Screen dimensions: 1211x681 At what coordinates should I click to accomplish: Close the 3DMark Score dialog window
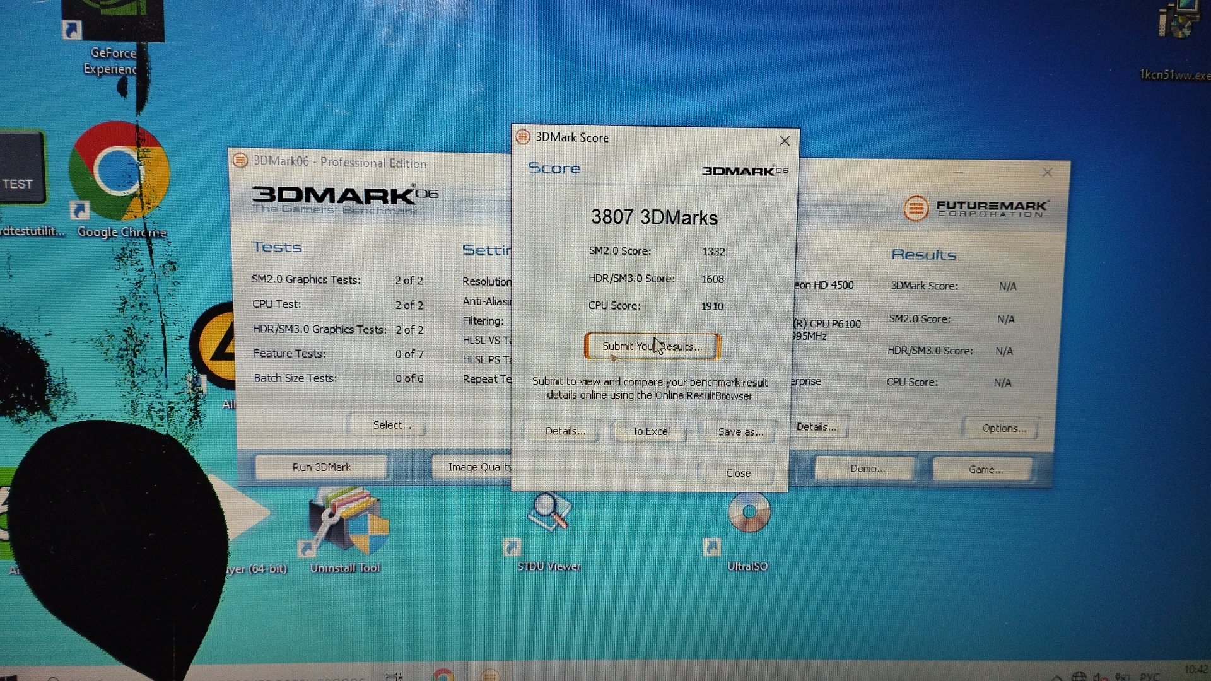(784, 141)
